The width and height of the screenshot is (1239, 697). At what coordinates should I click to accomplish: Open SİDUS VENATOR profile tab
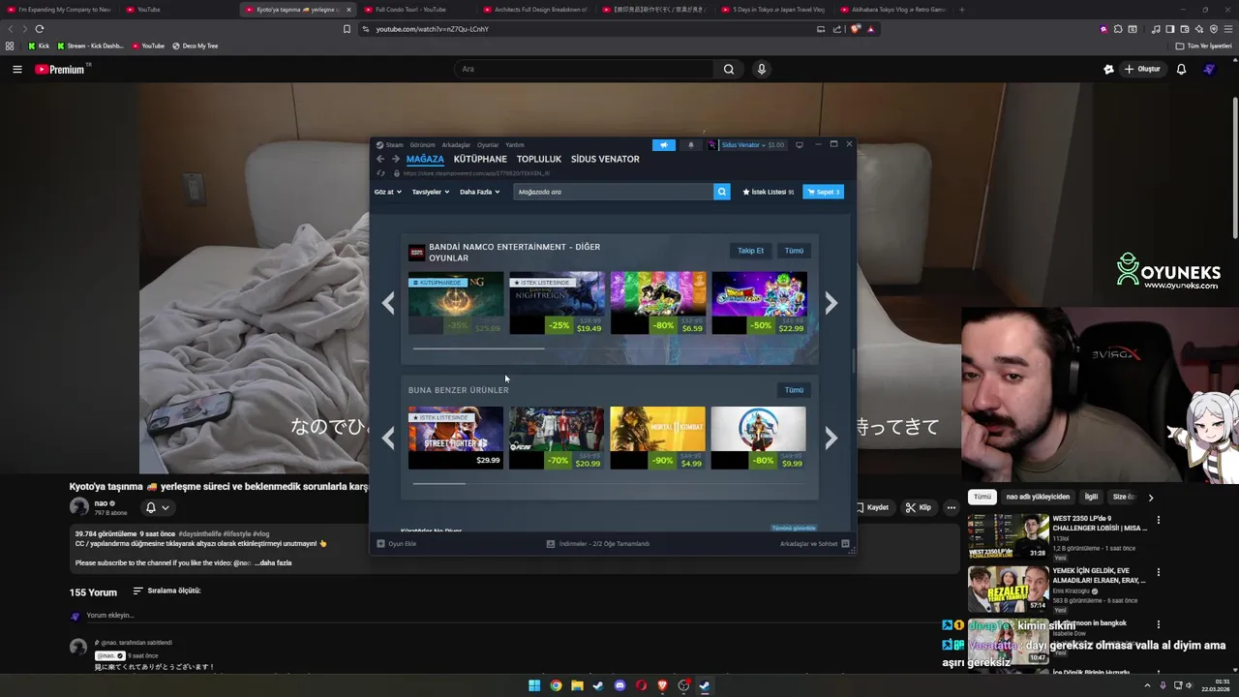(x=605, y=159)
